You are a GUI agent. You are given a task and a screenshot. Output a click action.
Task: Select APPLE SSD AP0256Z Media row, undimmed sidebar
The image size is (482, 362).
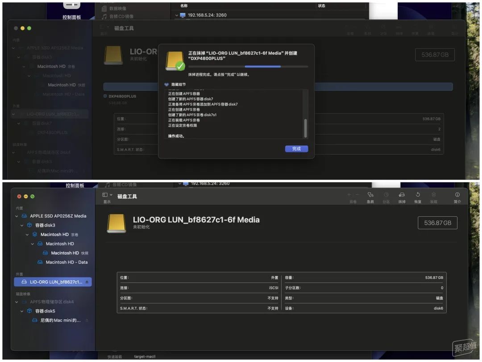(53, 216)
